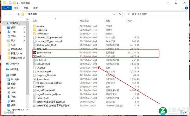Open 新建文件夹 (2) in sidebar
Image resolution: width=190 pixels, height=116 pixels.
tap(18, 58)
